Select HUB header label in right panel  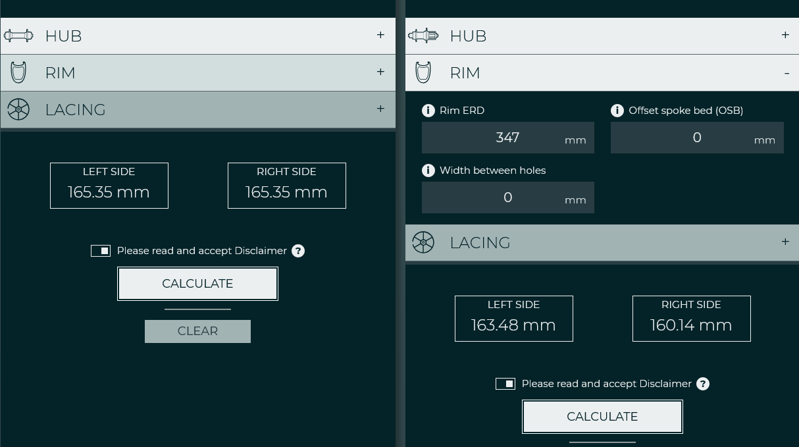click(x=469, y=36)
